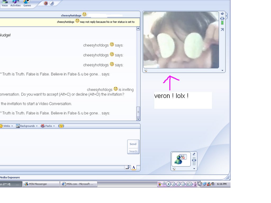Click the Send button
Screen dimensions: 271x203
133,144
